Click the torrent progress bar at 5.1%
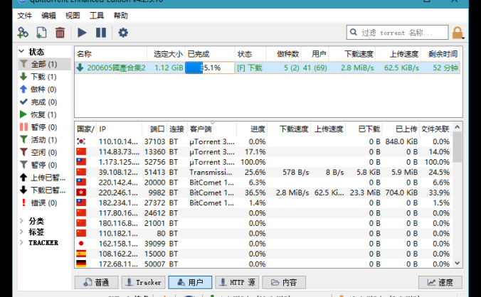 (210, 67)
